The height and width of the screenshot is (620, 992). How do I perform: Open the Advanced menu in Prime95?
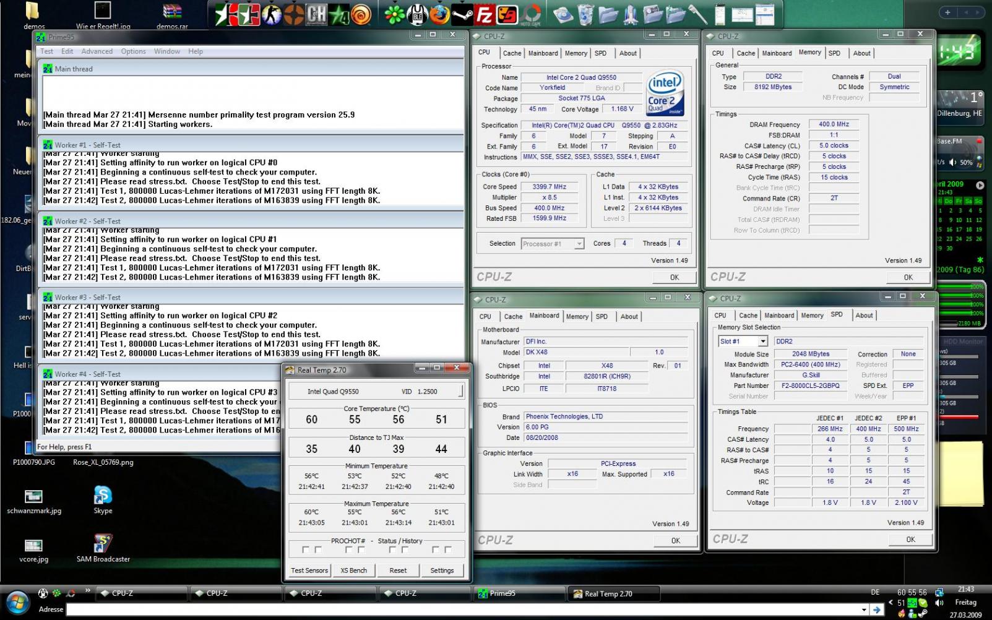pyautogui.click(x=97, y=51)
